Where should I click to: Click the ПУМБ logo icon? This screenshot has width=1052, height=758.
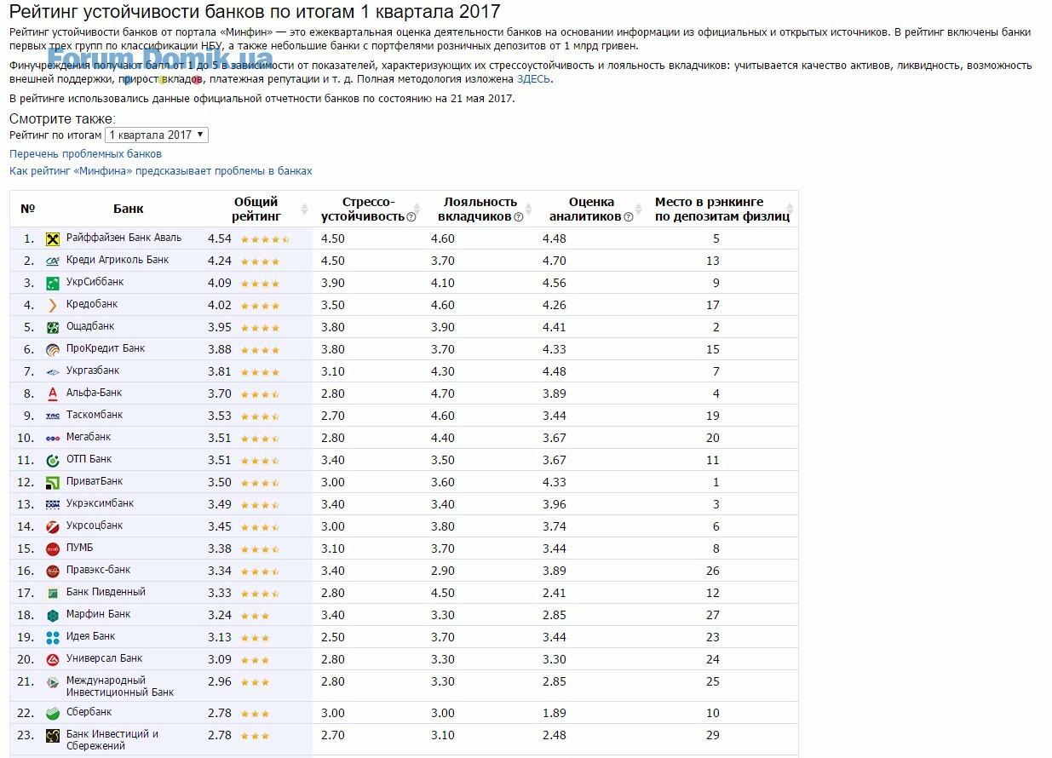[x=53, y=549]
